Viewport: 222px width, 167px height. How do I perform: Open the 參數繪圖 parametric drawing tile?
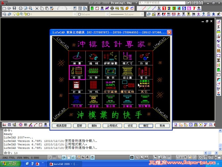(x=111, y=58)
